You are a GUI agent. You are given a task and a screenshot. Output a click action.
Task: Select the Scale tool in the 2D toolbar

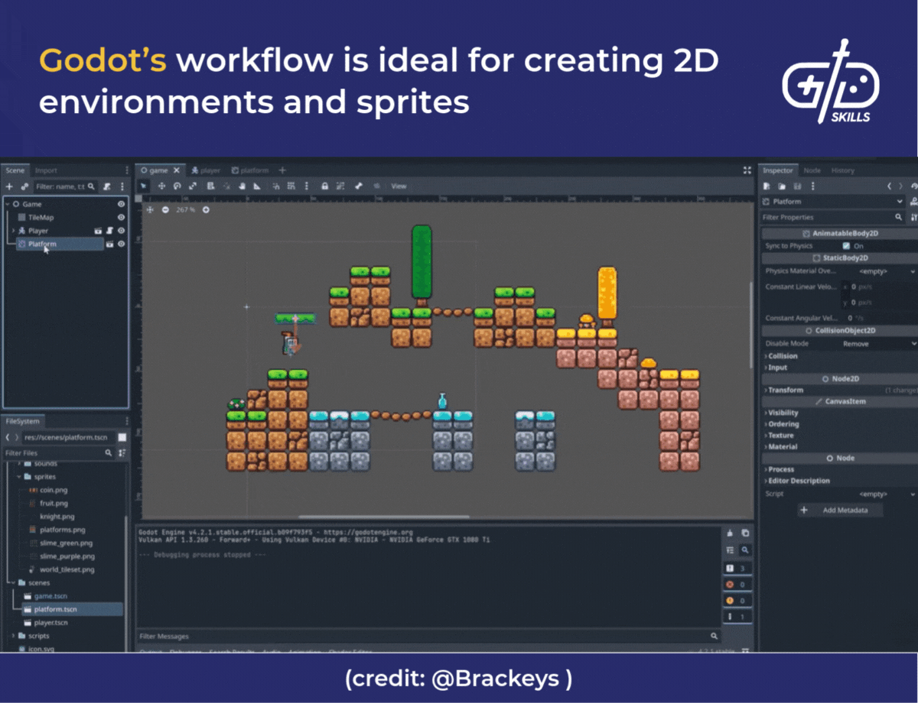tap(193, 186)
